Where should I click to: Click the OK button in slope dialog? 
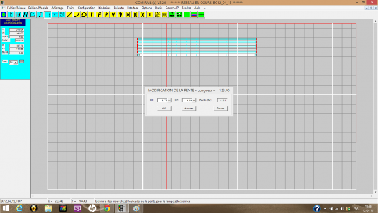(x=164, y=108)
